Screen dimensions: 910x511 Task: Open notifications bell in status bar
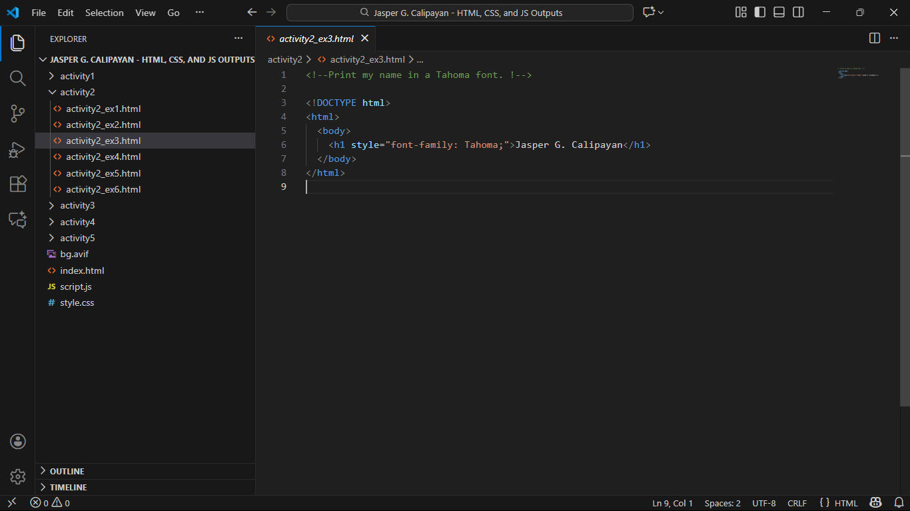pos(898,503)
